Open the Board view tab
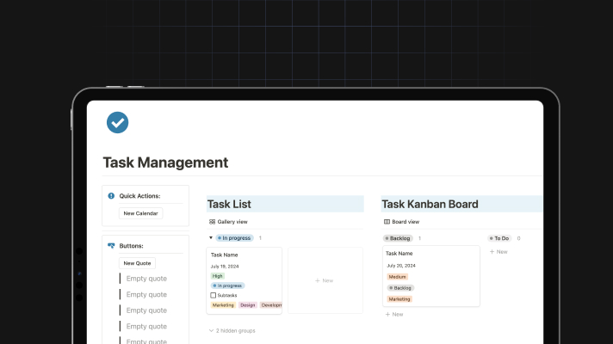 point(406,222)
